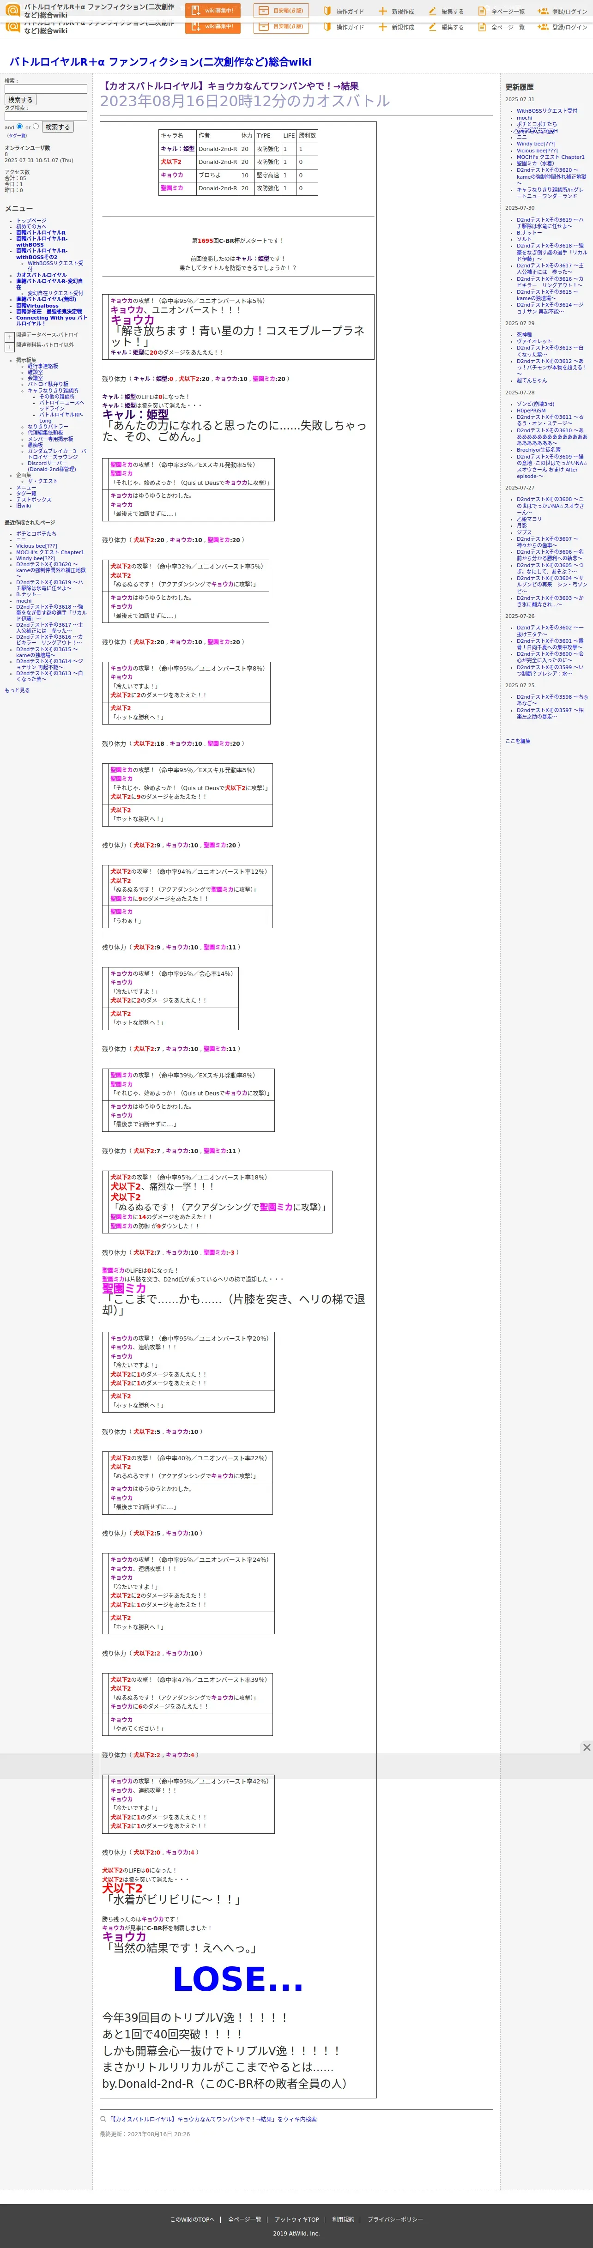Close the overlay banner with the X icon
This screenshot has width=593, height=2248.
[x=586, y=1747]
